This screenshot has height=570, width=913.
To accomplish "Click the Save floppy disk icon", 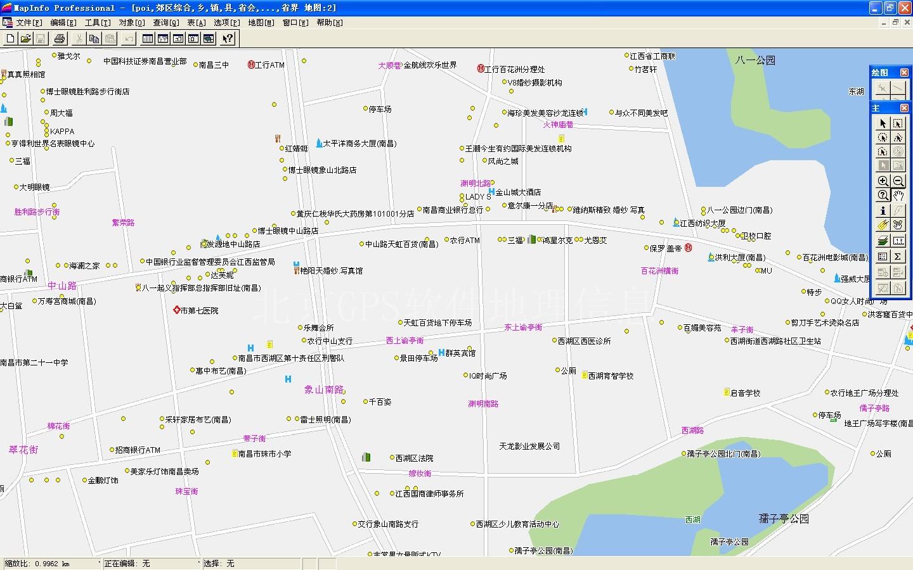I will (x=41, y=39).
